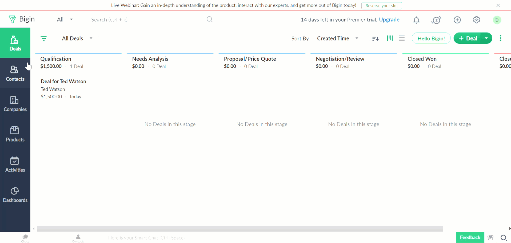
Task: Open Contacts at the bottom bar
Action: tap(78, 238)
